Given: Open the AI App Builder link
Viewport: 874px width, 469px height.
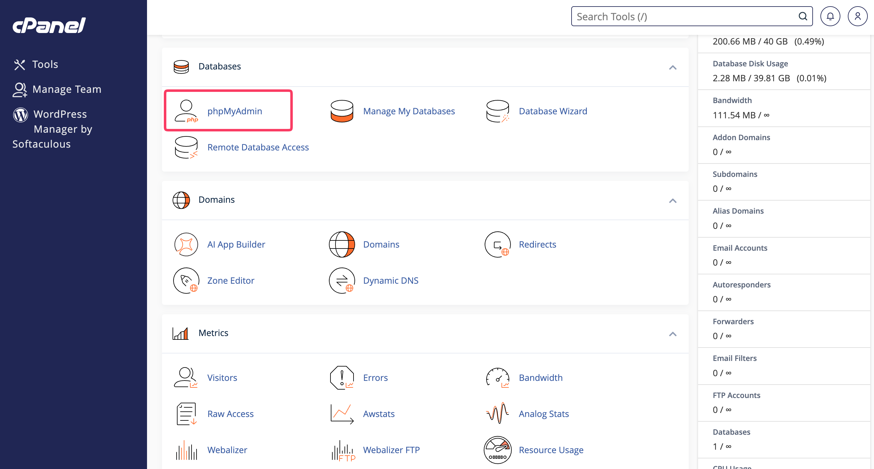Looking at the screenshot, I should [236, 244].
